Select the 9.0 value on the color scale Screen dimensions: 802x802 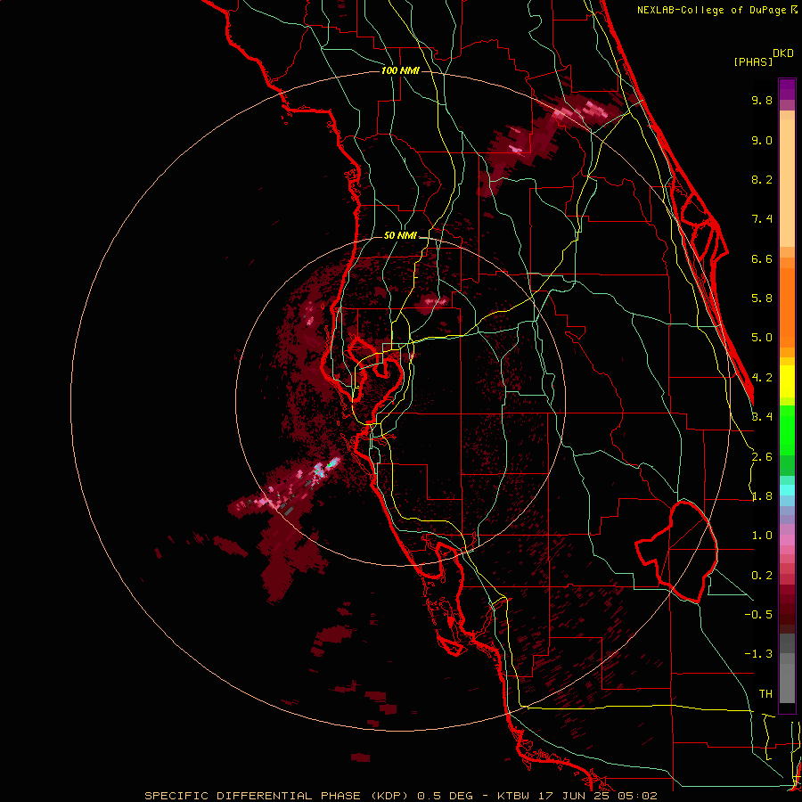(762, 140)
